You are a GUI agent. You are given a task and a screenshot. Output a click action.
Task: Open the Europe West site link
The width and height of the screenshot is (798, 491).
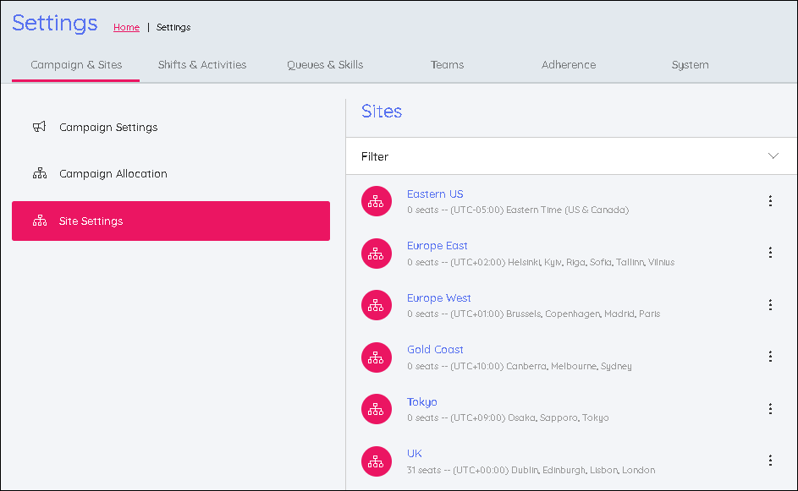pyautogui.click(x=438, y=298)
